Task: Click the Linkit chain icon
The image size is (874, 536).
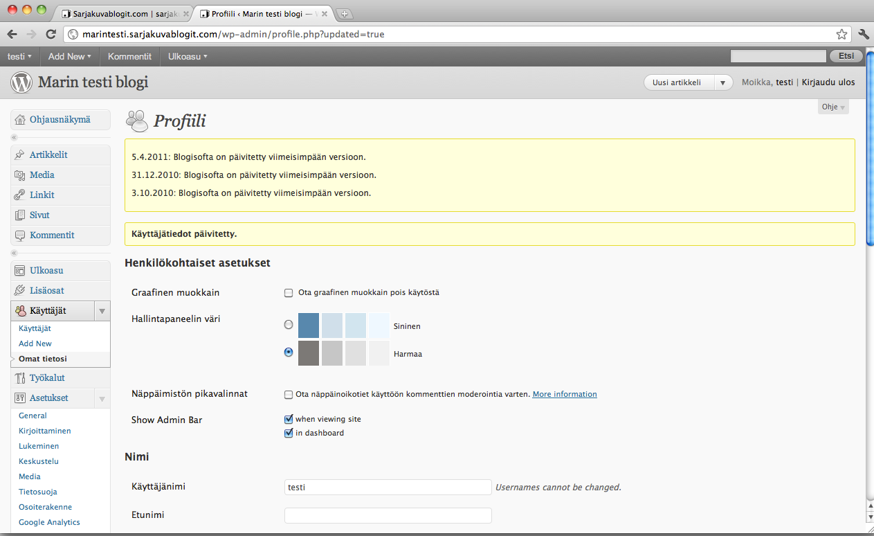Action: (20, 195)
